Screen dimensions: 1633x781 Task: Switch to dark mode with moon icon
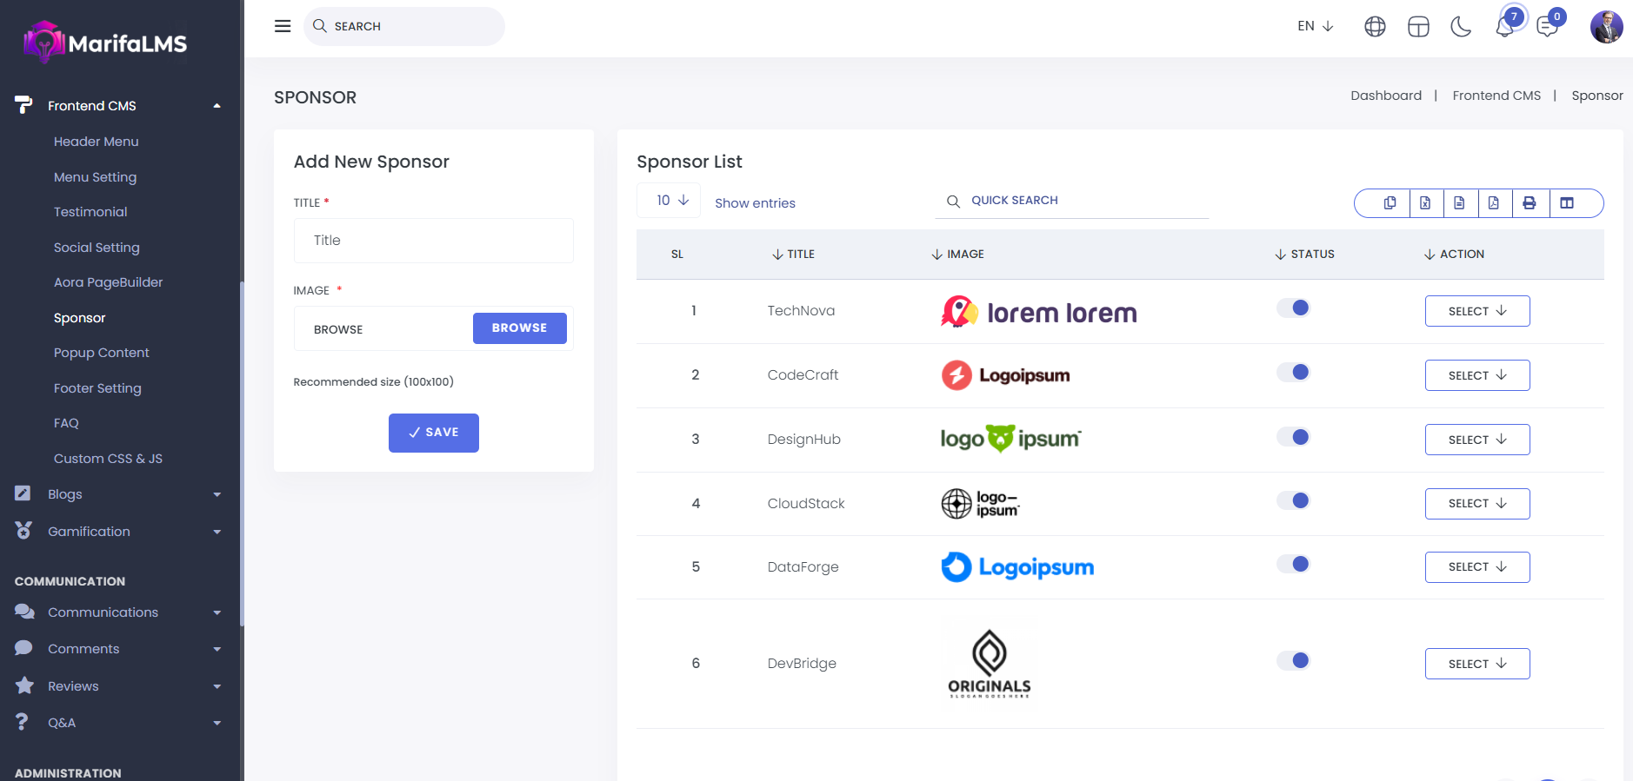[x=1461, y=27]
